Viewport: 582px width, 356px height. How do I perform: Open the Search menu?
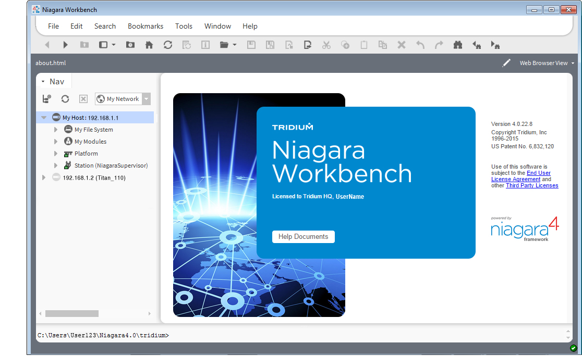(x=105, y=26)
